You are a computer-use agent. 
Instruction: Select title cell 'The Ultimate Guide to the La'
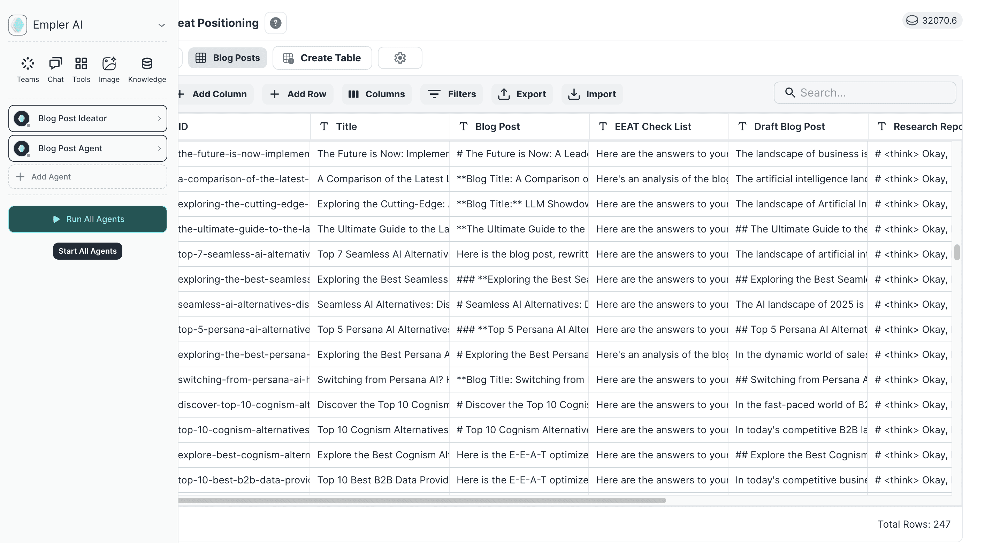coord(380,229)
